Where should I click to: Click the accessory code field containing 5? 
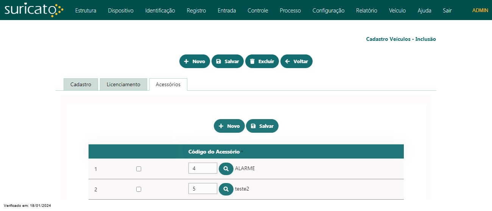click(x=202, y=189)
